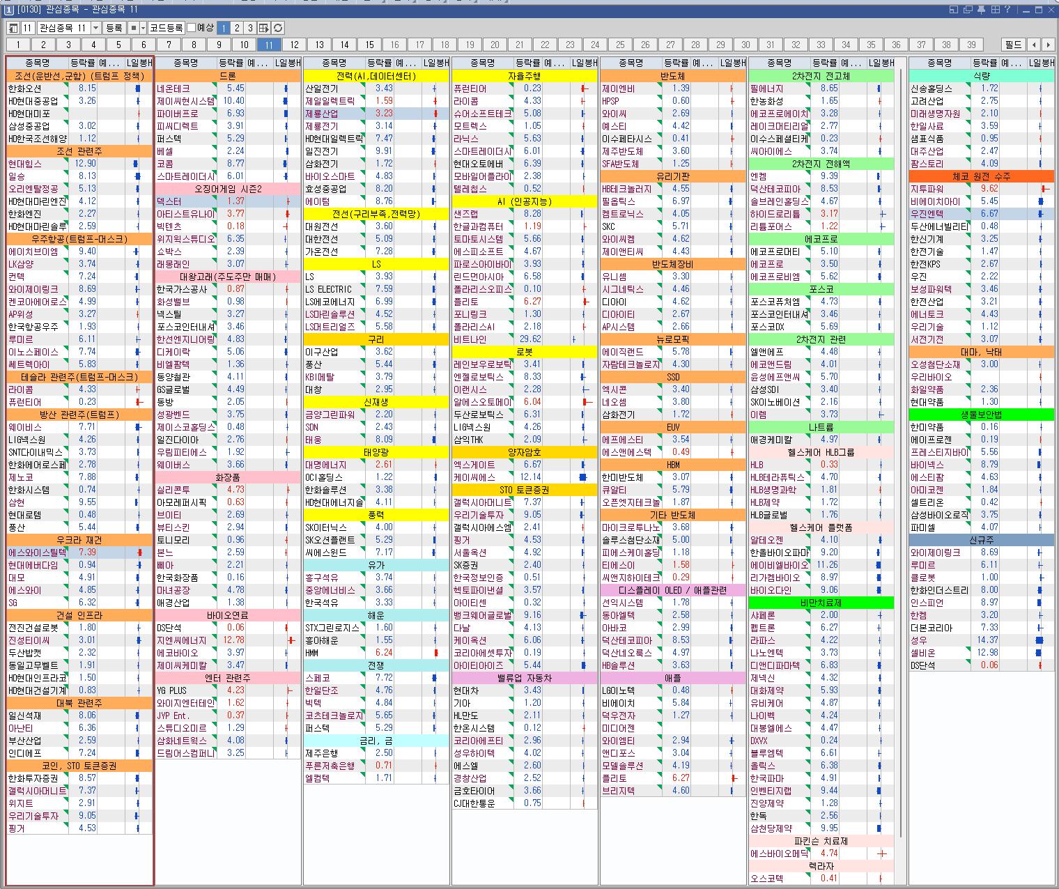Click the restore-window icon in the title bar

[953, 10]
